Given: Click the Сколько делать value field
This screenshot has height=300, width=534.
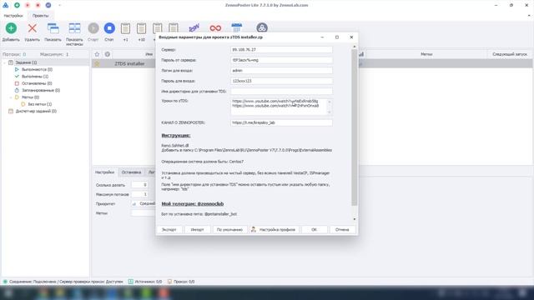Looking at the screenshot, I should coord(140,185).
